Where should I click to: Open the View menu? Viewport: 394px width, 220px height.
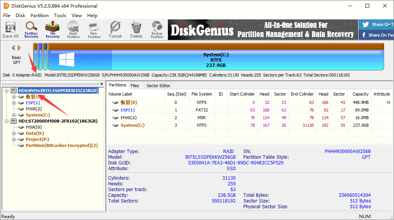pyautogui.click(x=77, y=16)
